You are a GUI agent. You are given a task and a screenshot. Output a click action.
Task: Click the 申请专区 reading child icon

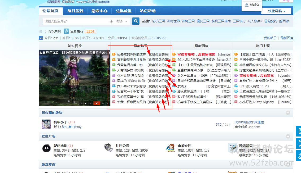point(171,148)
